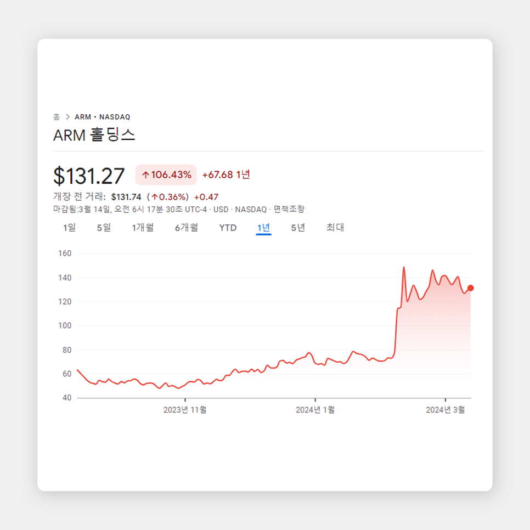This screenshot has height=530, width=530.
Task: Click the 106.43% change badge
Action: (x=166, y=175)
